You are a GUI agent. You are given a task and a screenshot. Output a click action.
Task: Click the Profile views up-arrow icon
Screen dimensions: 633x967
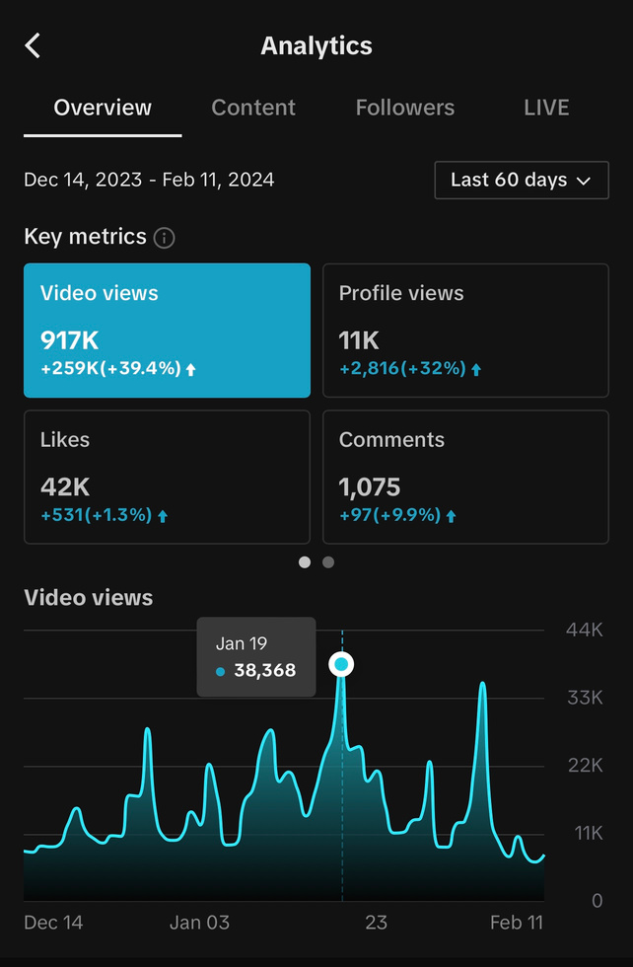[x=476, y=369]
